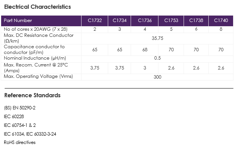Select the 300 Max Operating Voltage value
Viewport: 235px width, 147px height.
coord(157,77)
